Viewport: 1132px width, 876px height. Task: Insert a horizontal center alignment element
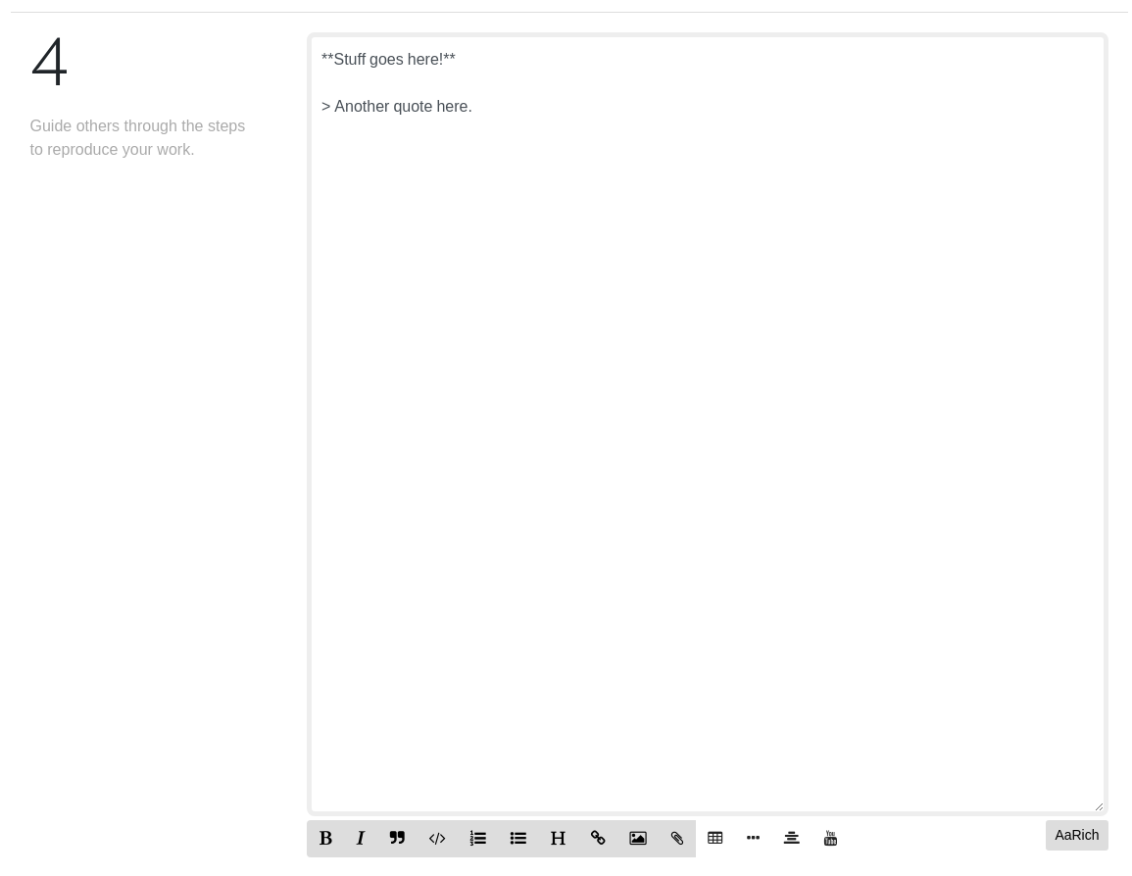coord(791,838)
